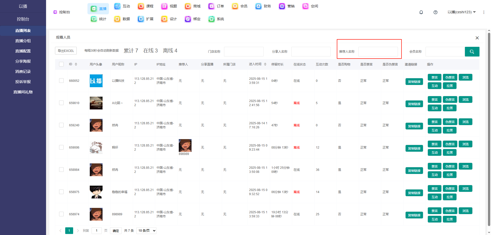Click the green search magnifier button
491x235 pixels.
click(x=472, y=52)
